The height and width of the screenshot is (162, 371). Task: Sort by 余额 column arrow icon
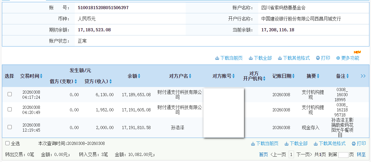[x=139, y=76]
